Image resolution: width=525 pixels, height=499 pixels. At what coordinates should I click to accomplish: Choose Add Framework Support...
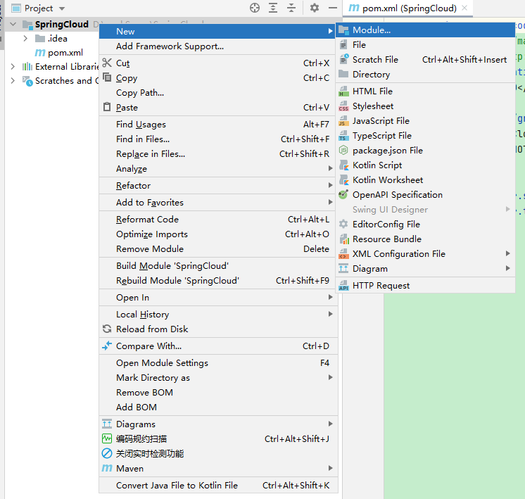point(218,46)
